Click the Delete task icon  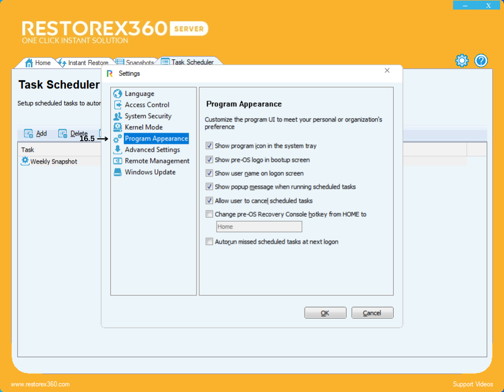[62, 133]
